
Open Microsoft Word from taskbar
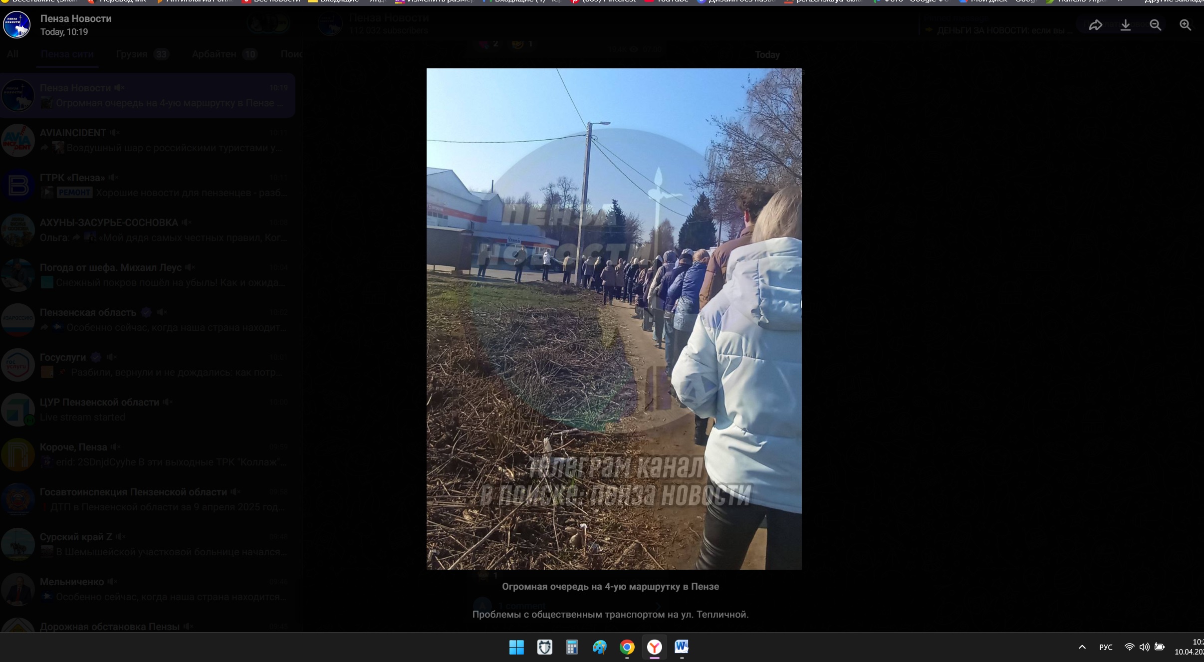(681, 647)
